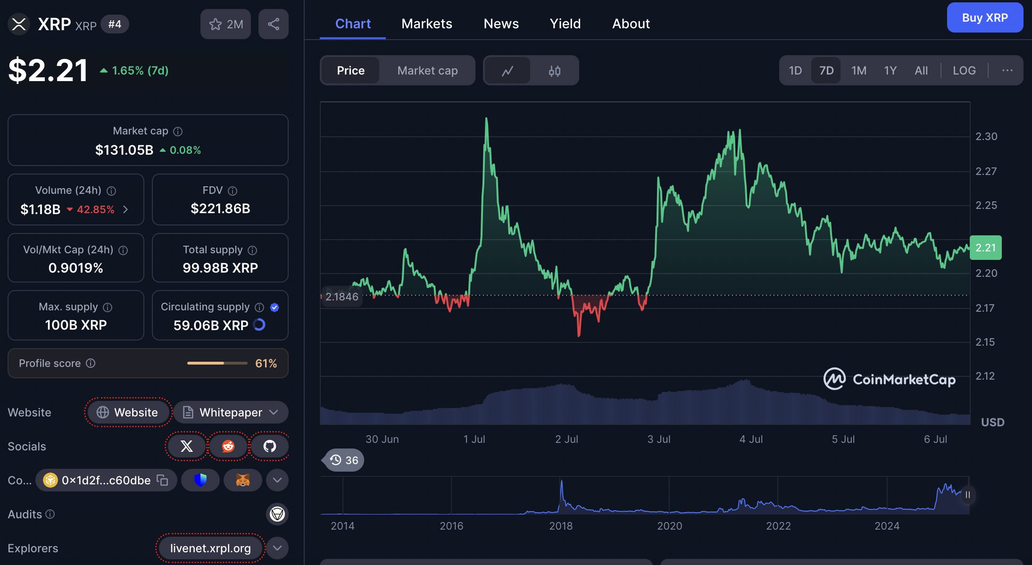Click the Buy XRP button
The image size is (1032, 565).
click(985, 17)
